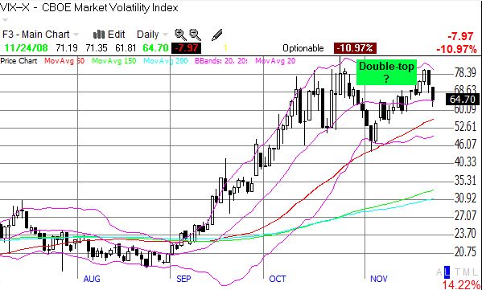Viewport: 482px width, 290px height.
Task: Click the Optionable label
Action: pyautogui.click(x=303, y=48)
